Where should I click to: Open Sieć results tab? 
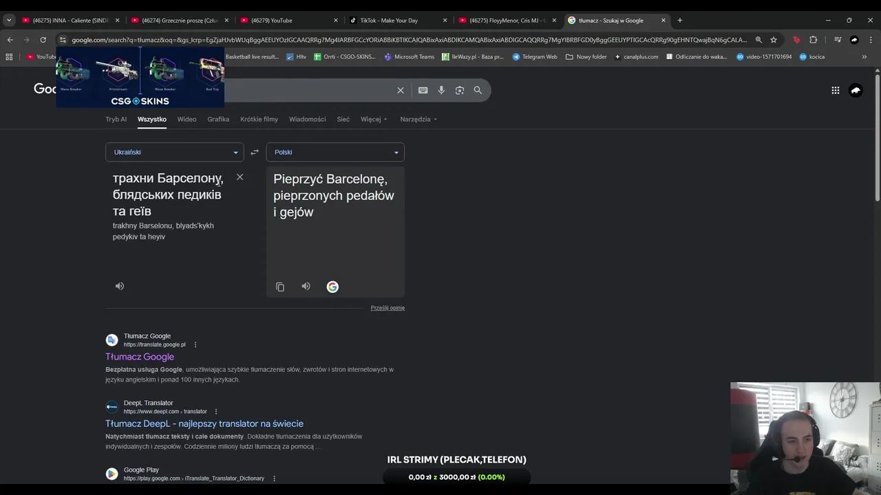343,119
